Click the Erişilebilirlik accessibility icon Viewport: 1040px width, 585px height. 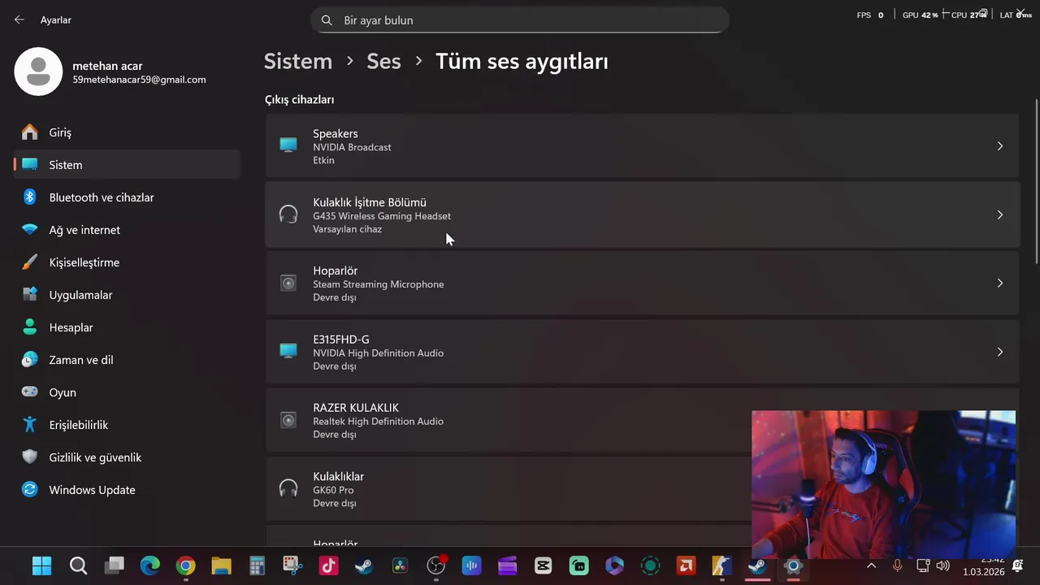click(30, 425)
